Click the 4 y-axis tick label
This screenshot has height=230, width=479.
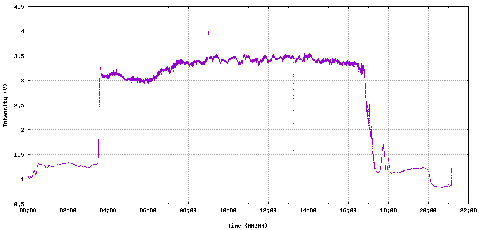pos(22,31)
